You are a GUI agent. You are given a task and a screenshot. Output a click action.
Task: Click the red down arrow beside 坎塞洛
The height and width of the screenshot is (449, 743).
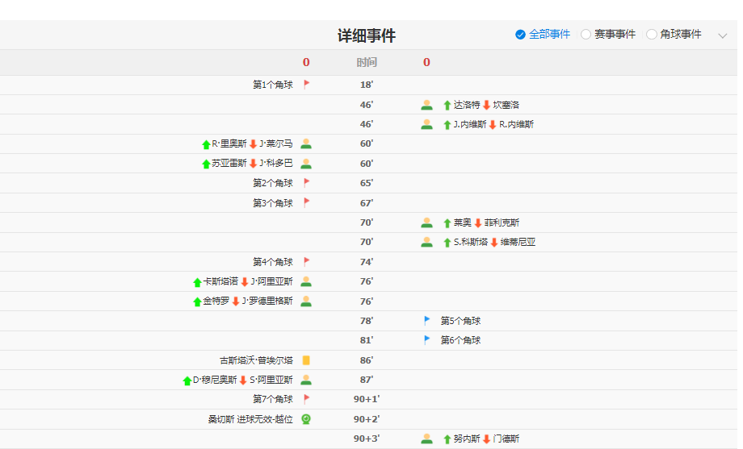(486, 105)
